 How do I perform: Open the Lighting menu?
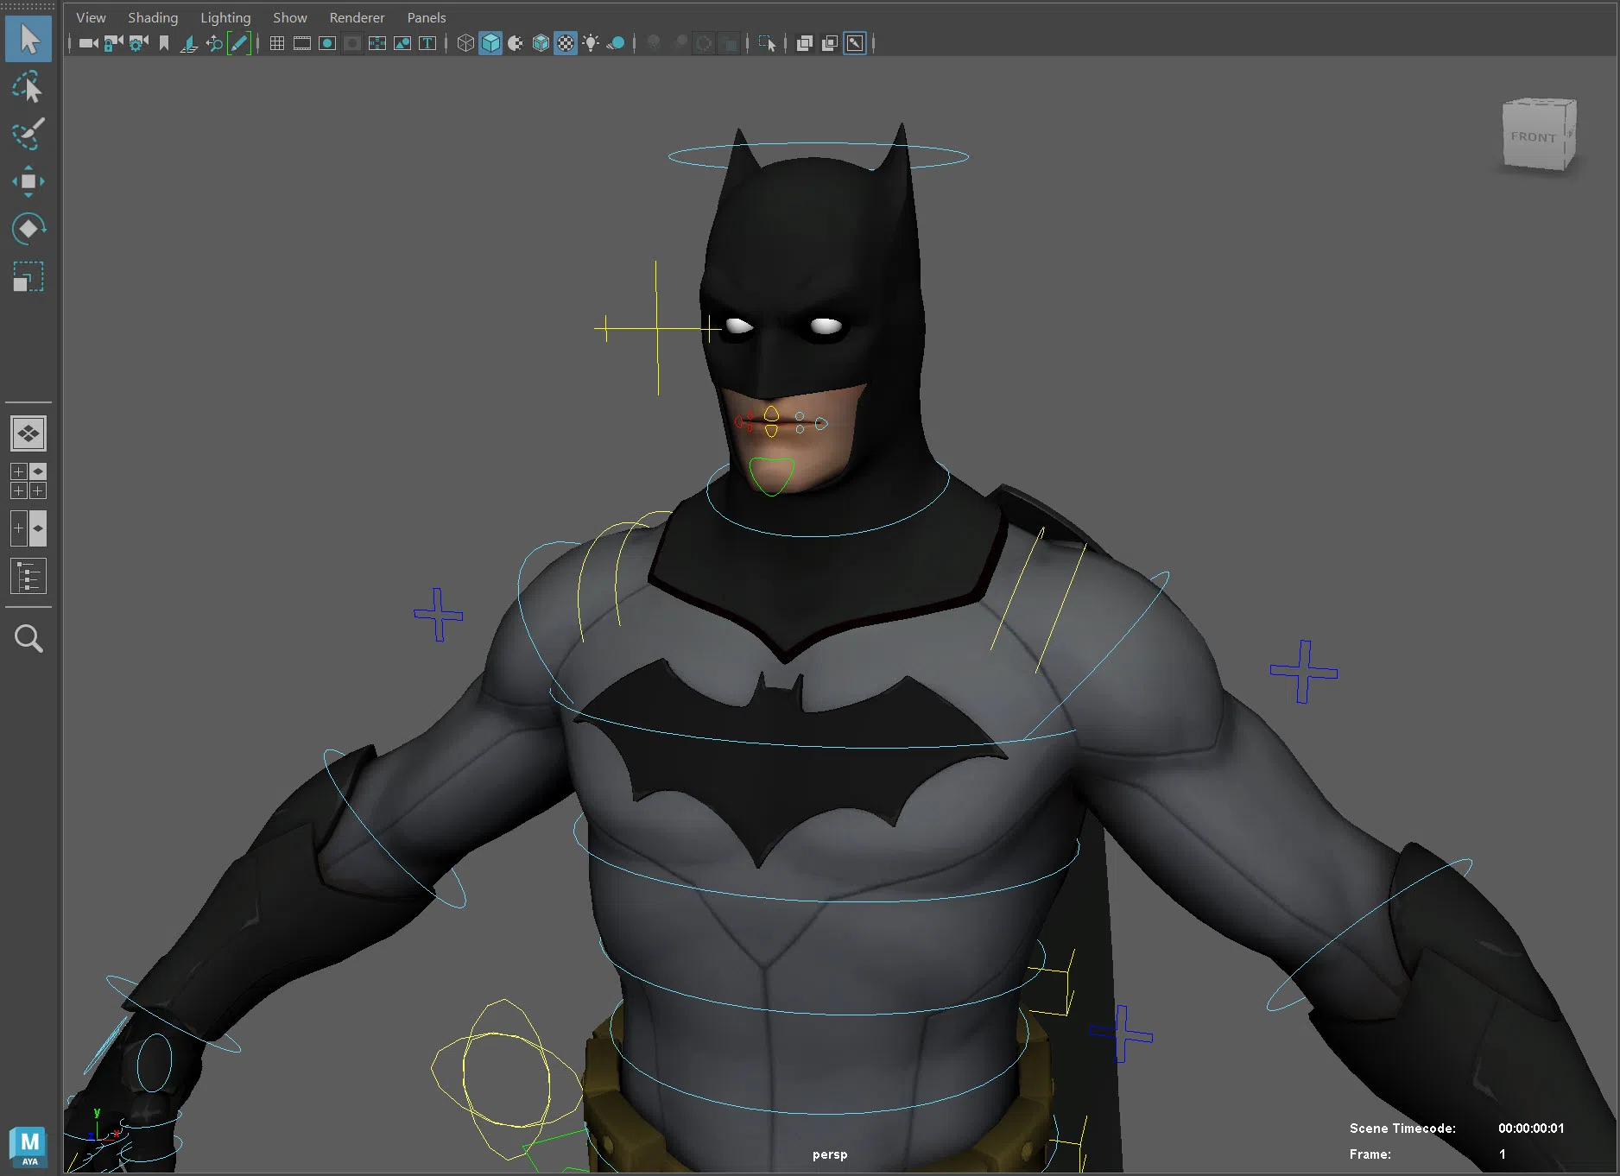coord(225,17)
